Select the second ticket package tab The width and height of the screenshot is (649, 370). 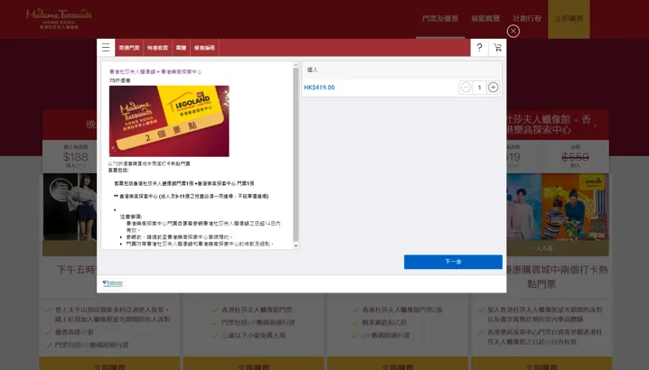coord(157,48)
